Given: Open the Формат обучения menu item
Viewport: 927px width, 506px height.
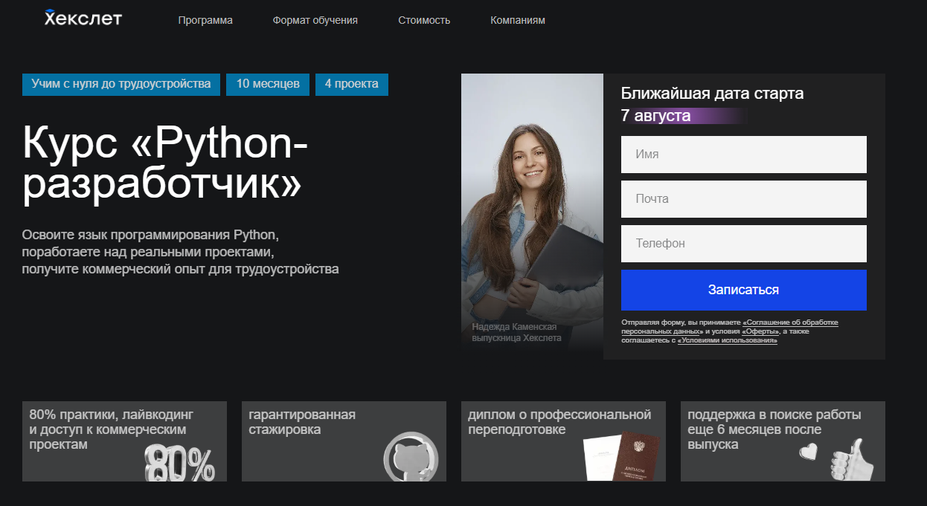Looking at the screenshot, I should click(315, 20).
